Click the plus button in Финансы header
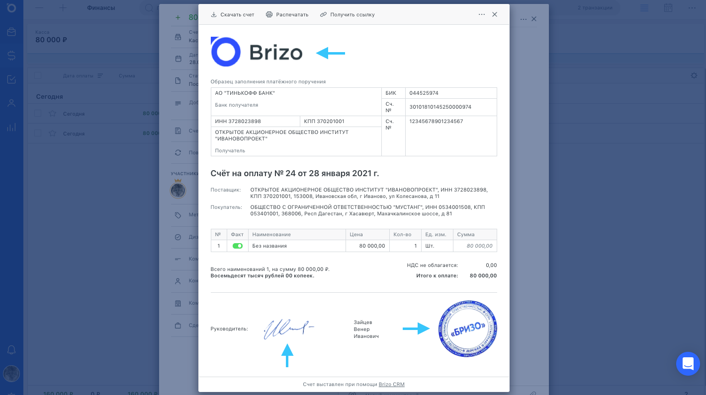 63,8
